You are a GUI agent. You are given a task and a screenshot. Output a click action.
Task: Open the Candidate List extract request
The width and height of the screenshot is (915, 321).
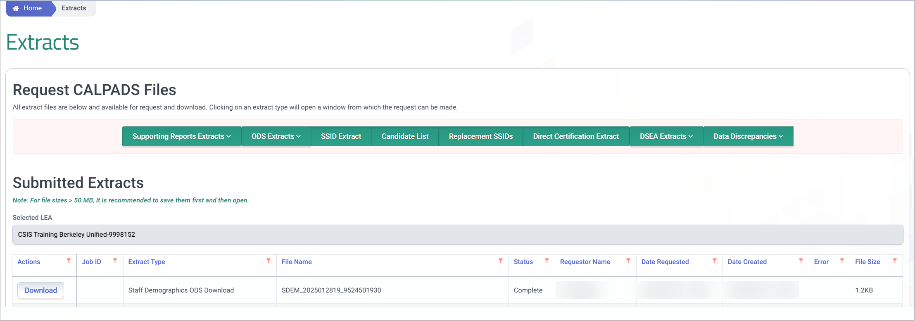tap(405, 136)
